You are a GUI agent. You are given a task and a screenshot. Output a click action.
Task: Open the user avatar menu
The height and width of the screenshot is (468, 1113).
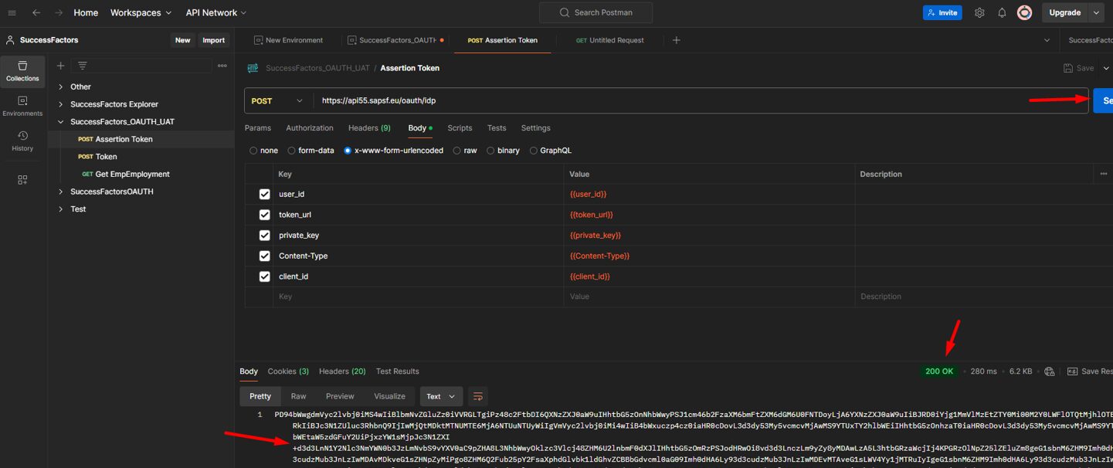coord(1024,13)
